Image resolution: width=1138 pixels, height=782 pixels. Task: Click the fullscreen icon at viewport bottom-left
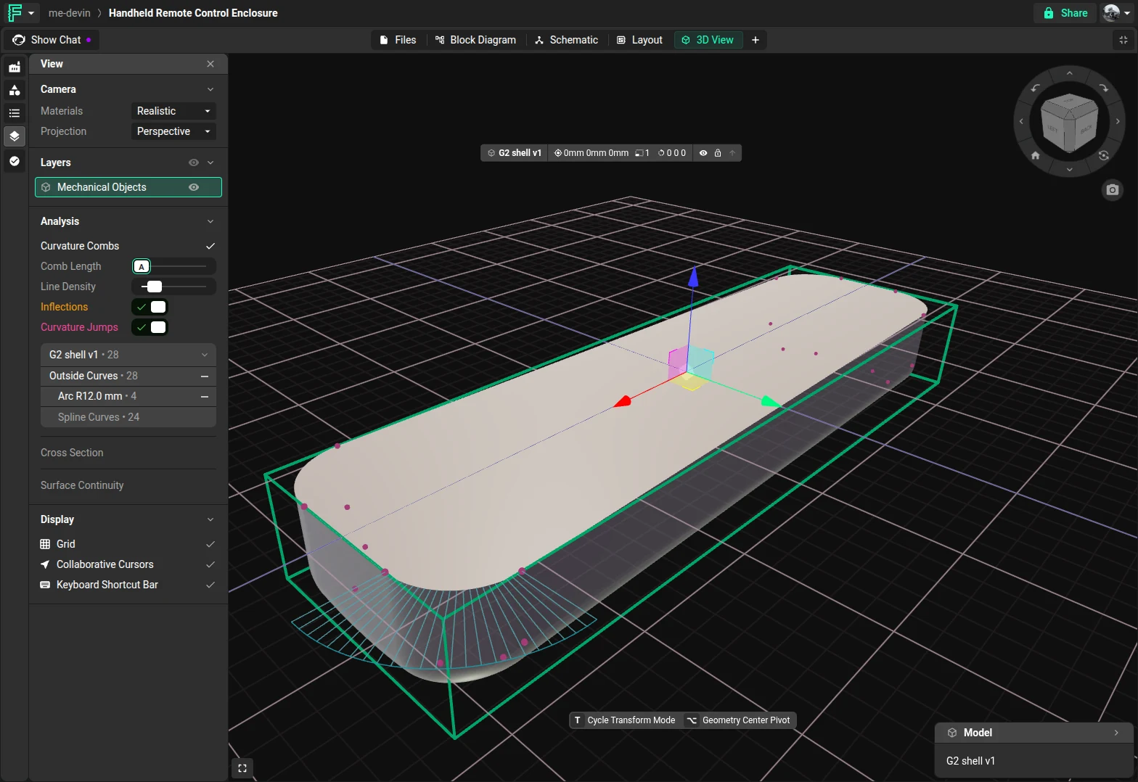tap(242, 768)
